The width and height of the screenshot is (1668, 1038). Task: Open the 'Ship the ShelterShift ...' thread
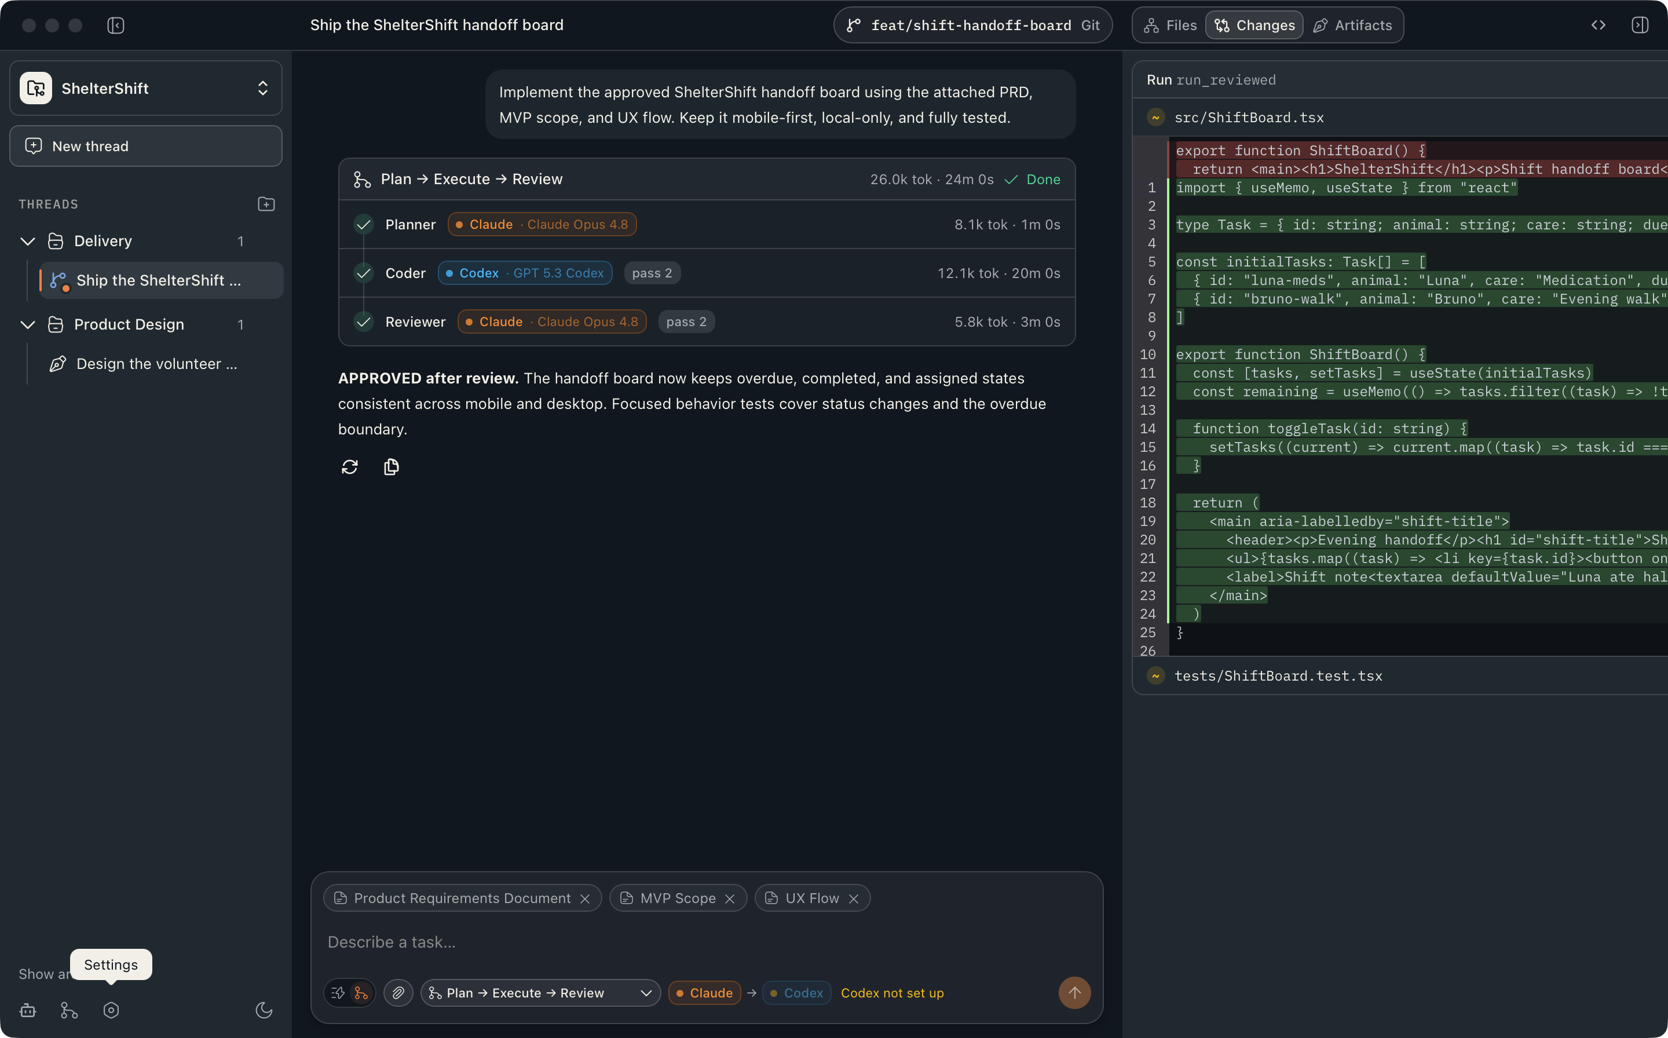click(162, 280)
